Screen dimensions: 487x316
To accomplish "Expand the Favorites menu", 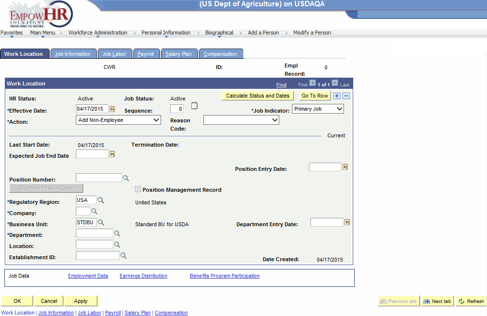I will pyautogui.click(x=12, y=33).
